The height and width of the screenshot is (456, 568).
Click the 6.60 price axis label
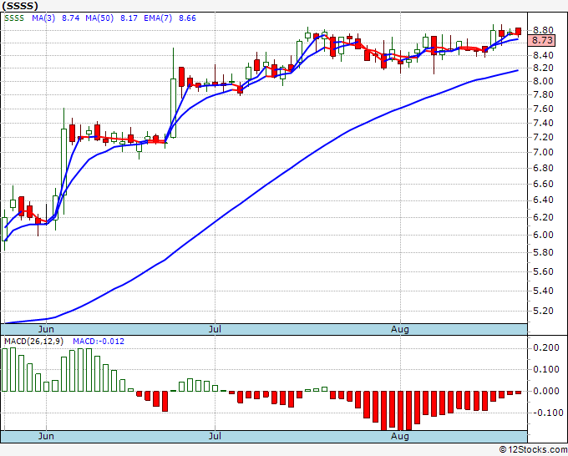[543, 184]
